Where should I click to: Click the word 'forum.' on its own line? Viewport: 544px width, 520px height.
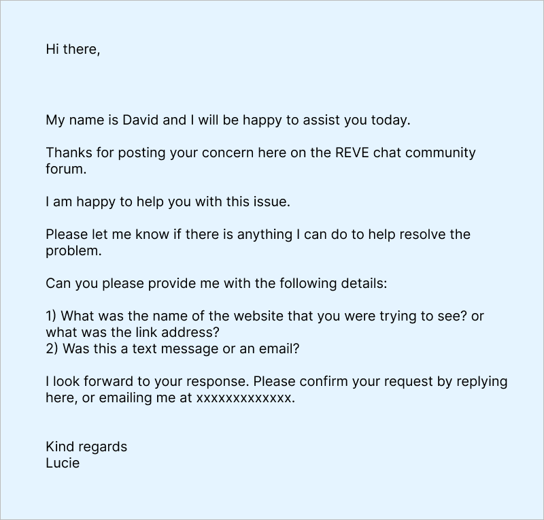pyautogui.click(x=66, y=169)
